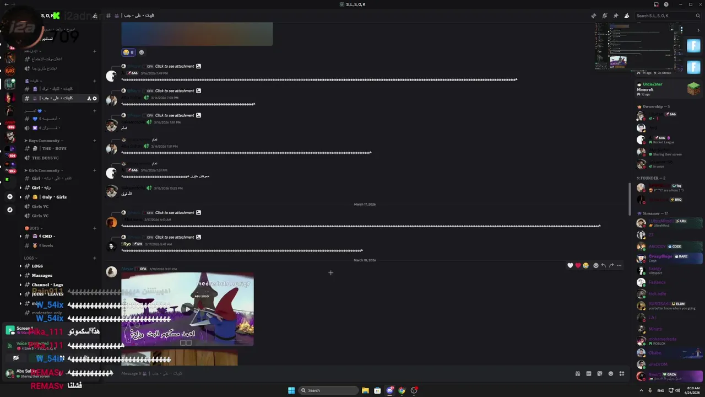The image size is (705, 397).
Task: Open Windows Start button
Action: [x=291, y=390]
